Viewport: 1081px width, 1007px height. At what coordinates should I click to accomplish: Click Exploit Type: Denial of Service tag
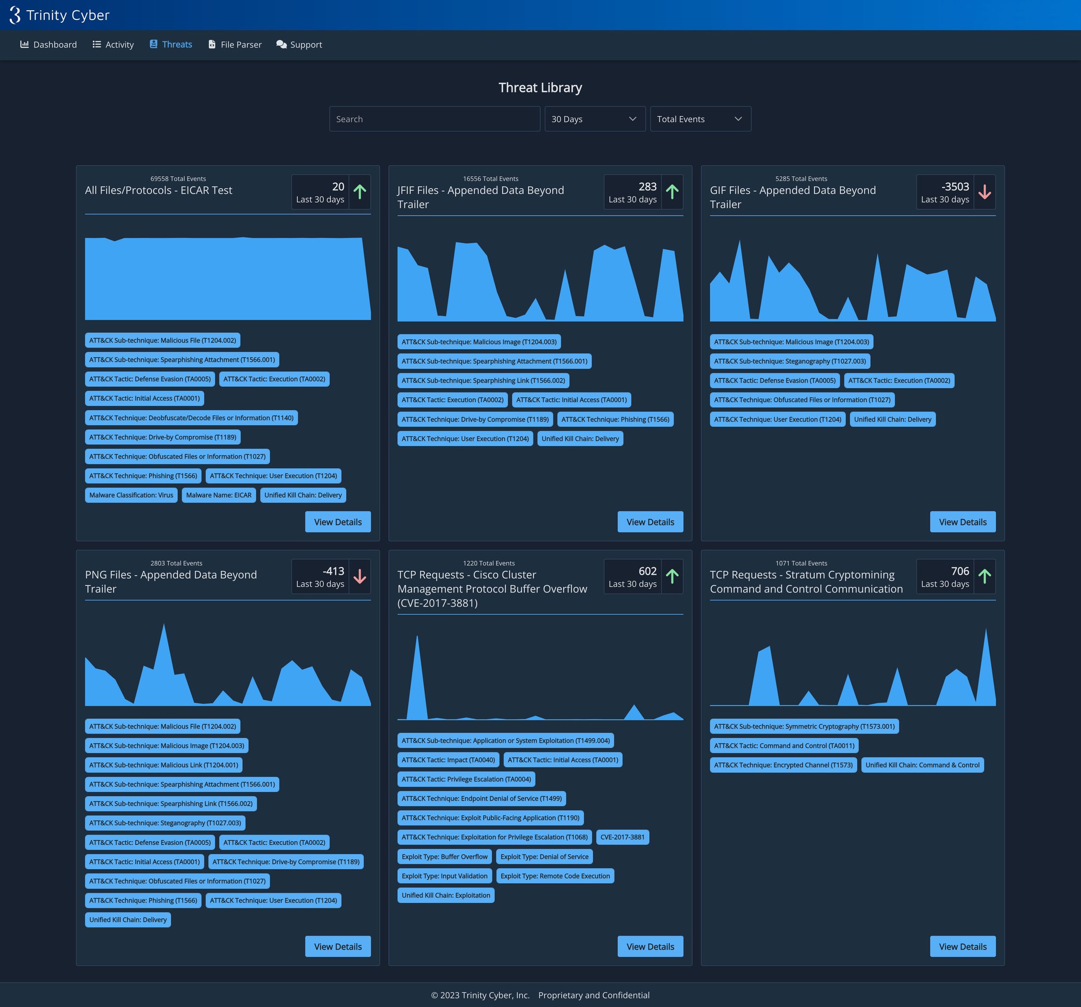544,856
